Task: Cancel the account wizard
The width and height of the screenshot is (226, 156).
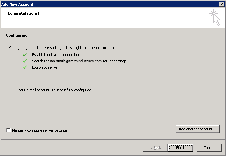Action: 209,148
